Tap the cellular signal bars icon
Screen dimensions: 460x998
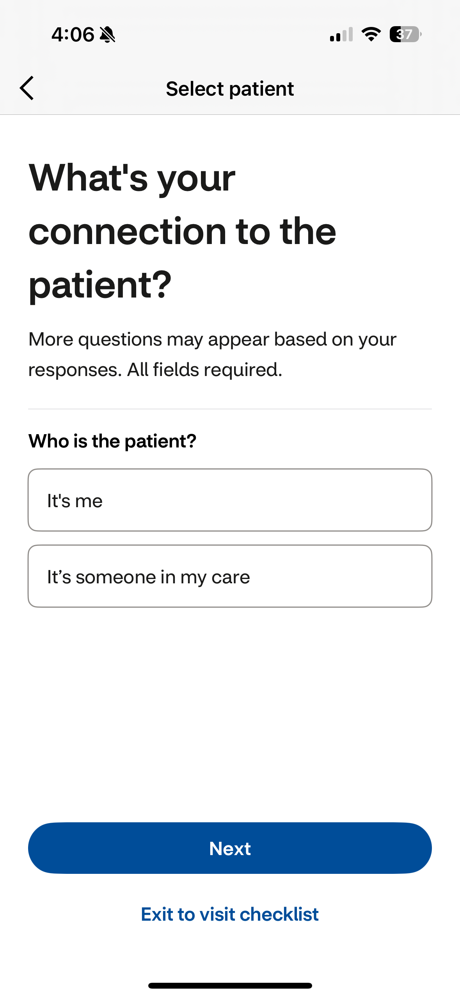coord(341,34)
